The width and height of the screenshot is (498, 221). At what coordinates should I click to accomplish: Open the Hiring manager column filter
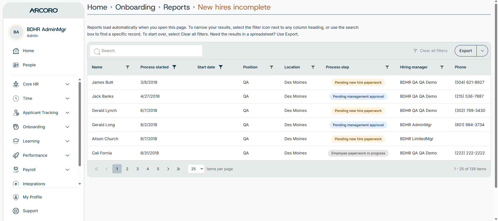coord(442,67)
